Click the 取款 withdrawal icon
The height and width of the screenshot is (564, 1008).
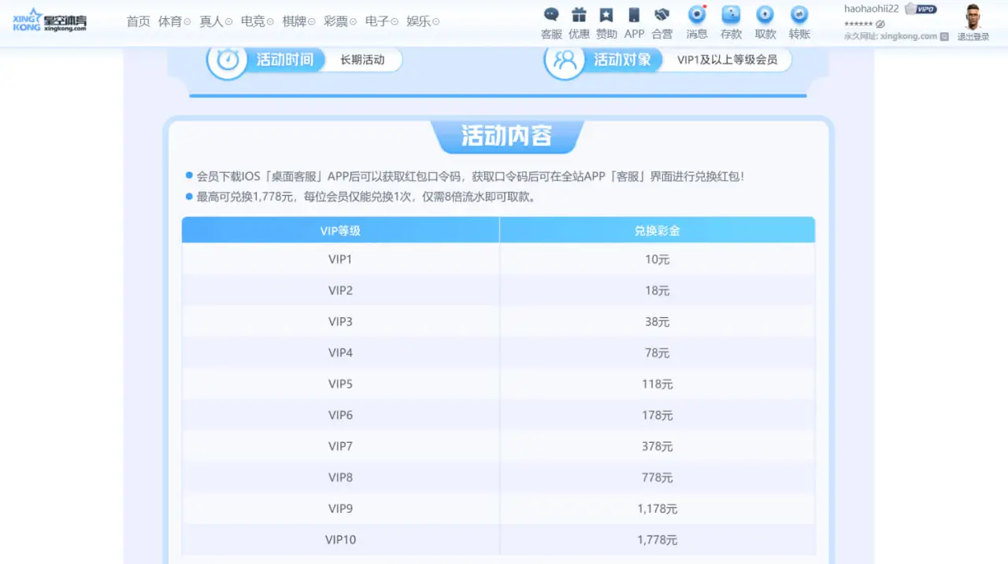(x=765, y=15)
